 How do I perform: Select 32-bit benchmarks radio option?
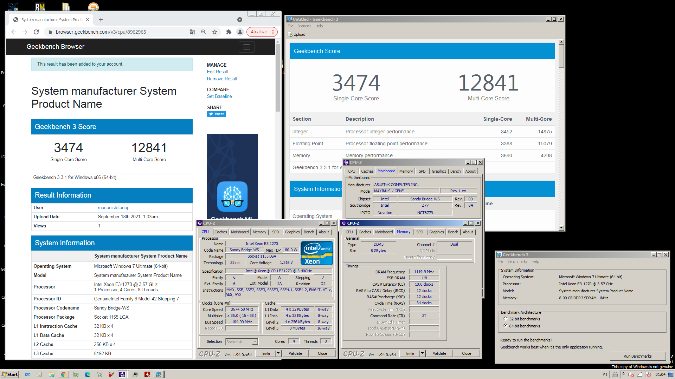pyautogui.click(x=505, y=319)
